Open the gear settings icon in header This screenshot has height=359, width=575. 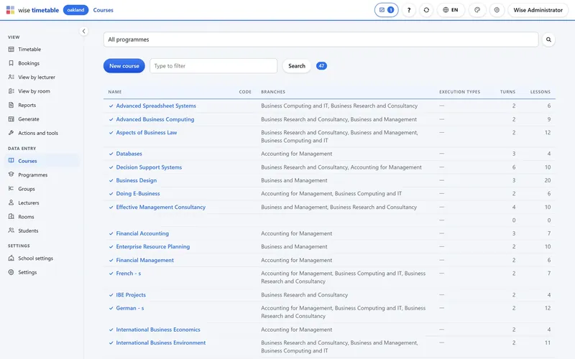coord(497,10)
